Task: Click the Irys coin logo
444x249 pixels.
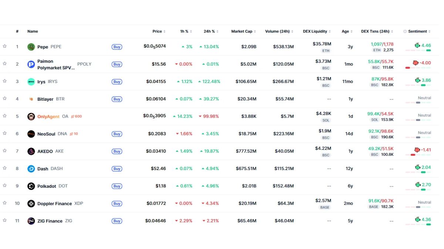Action: point(31,82)
